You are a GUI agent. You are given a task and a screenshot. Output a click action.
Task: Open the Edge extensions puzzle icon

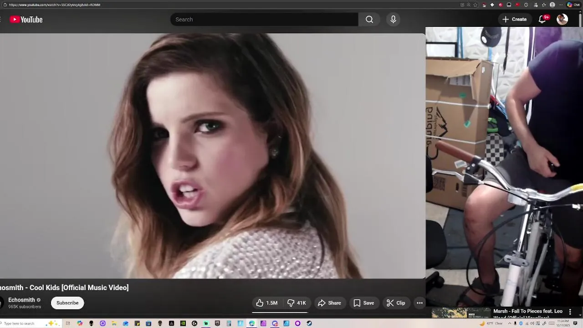(526, 5)
